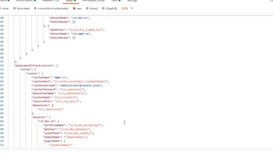Click the "datastores" key line
Image resolution: width=273 pixels, height=153 pixels.
coord(42,105)
